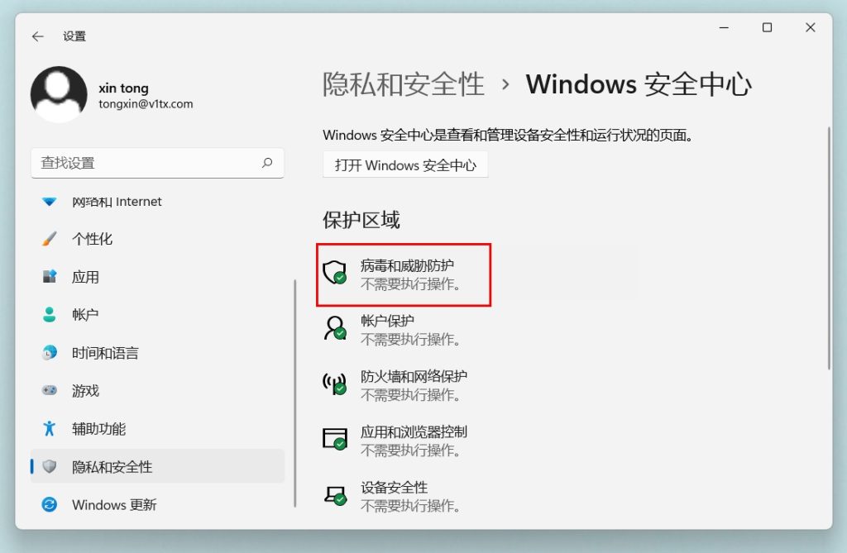This screenshot has height=553, width=847.
Task: Open 帐户 settings category
Action: pyautogui.click(x=157, y=314)
